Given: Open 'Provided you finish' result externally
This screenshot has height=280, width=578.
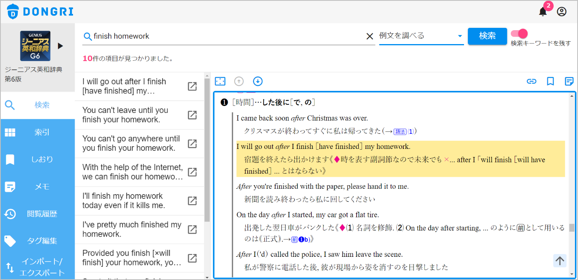Looking at the screenshot, I should (192, 258).
